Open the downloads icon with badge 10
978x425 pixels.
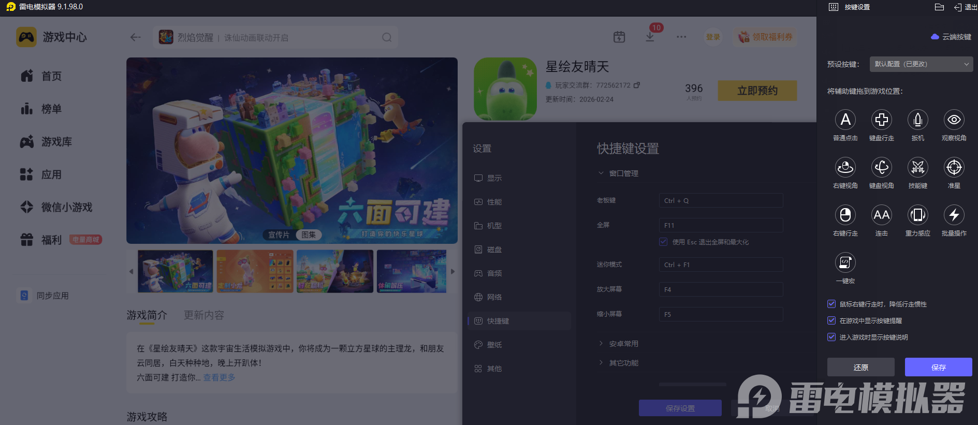(650, 37)
